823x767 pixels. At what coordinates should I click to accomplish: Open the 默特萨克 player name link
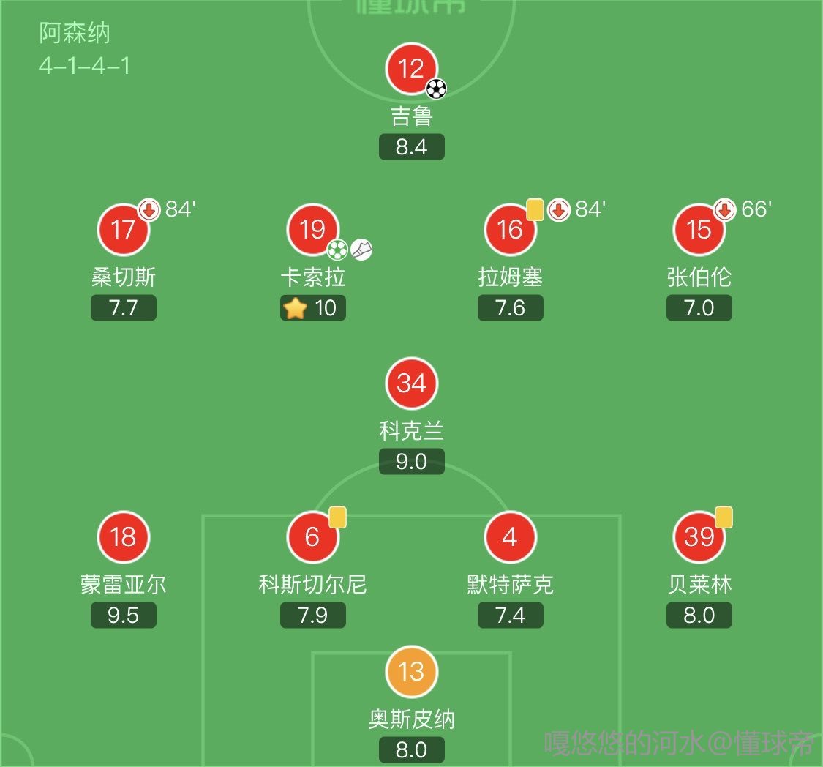pyautogui.click(x=510, y=585)
